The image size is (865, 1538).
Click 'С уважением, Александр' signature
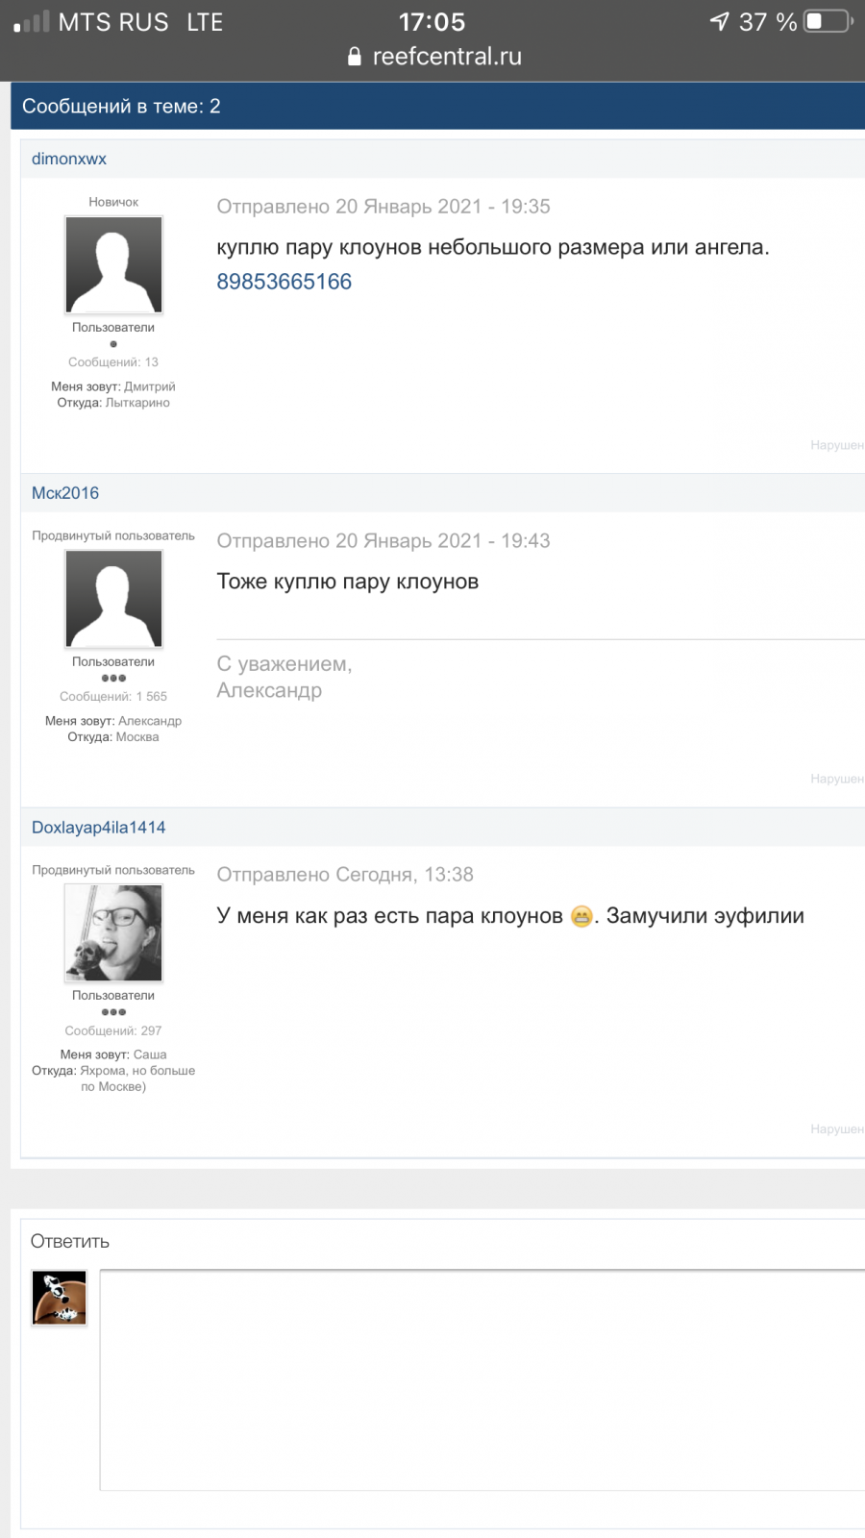click(x=284, y=677)
